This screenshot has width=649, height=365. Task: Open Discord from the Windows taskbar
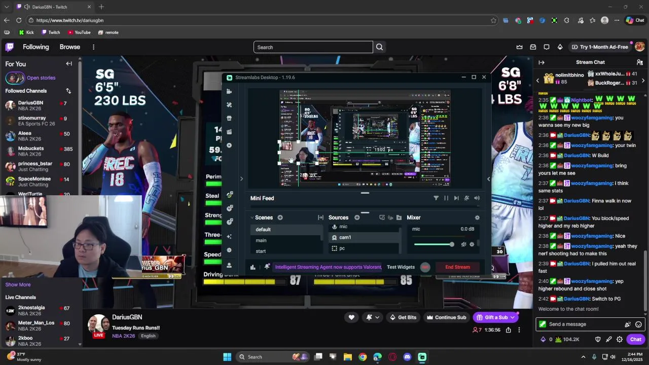(407, 357)
